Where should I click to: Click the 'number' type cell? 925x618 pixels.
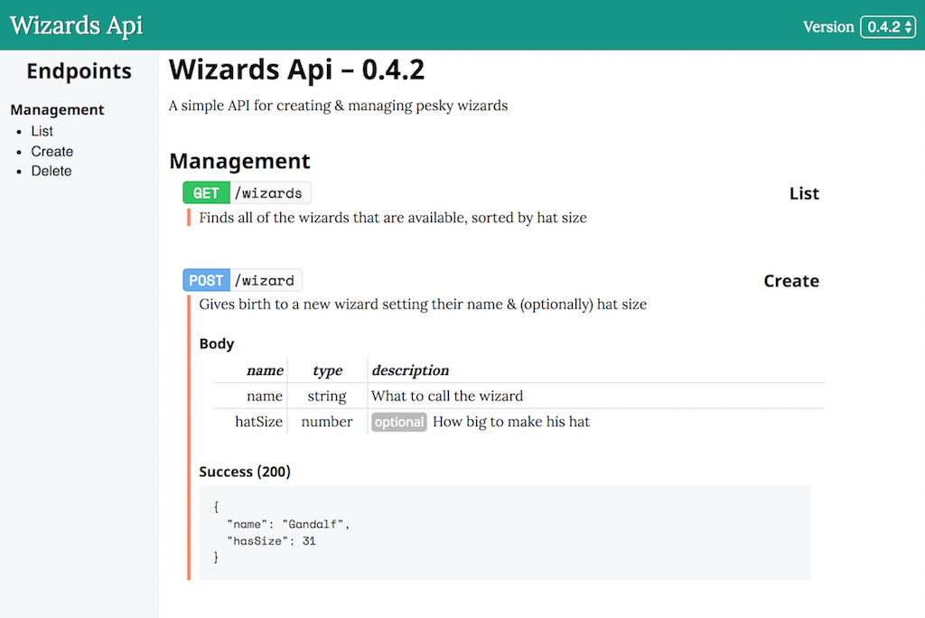327,422
